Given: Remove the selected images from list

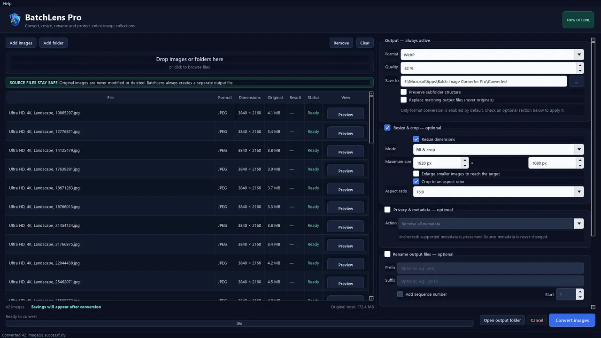Looking at the screenshot, I should pos(341,43).
